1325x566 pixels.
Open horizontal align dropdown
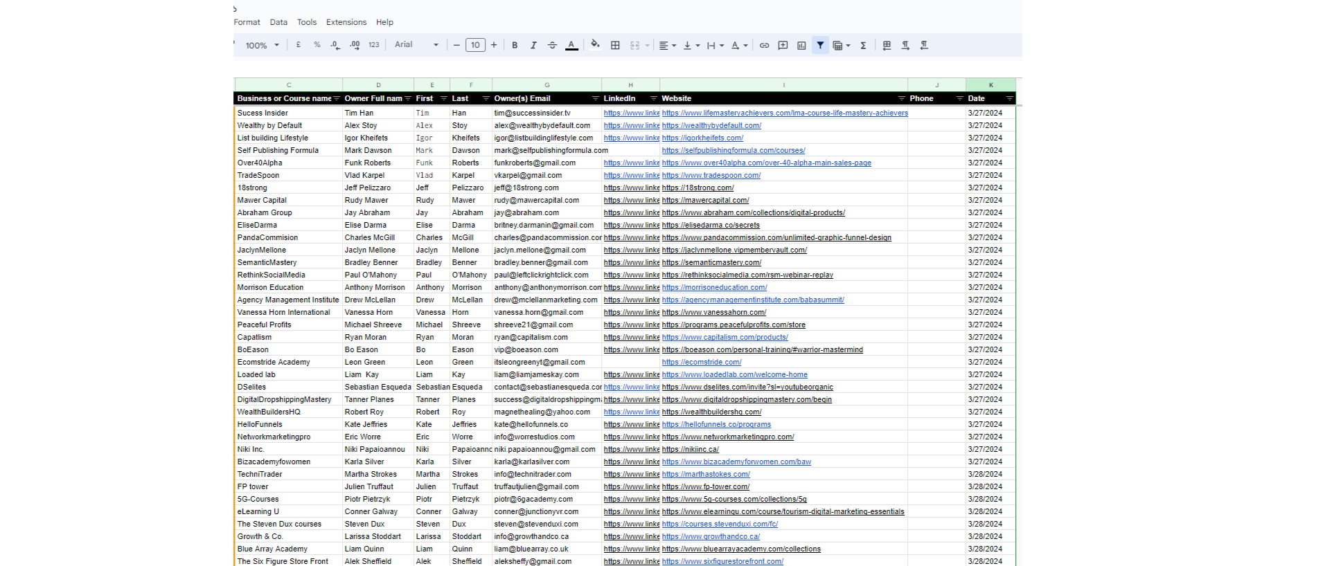point(667,45)
